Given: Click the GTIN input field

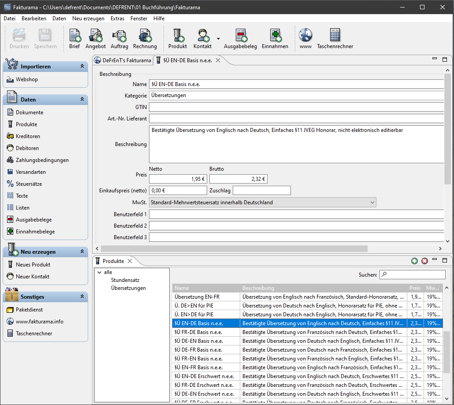Looking at the screenshot, I should click(x=297, y=107).
